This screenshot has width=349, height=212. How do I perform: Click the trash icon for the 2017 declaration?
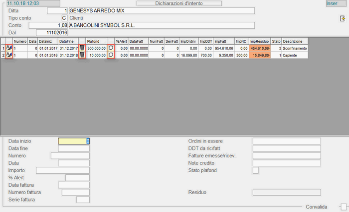click(82, 48)
